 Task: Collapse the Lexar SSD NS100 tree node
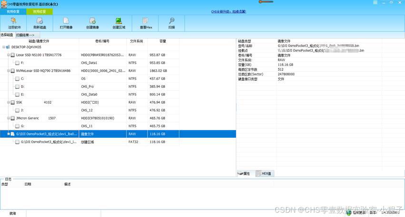(8, 55)
